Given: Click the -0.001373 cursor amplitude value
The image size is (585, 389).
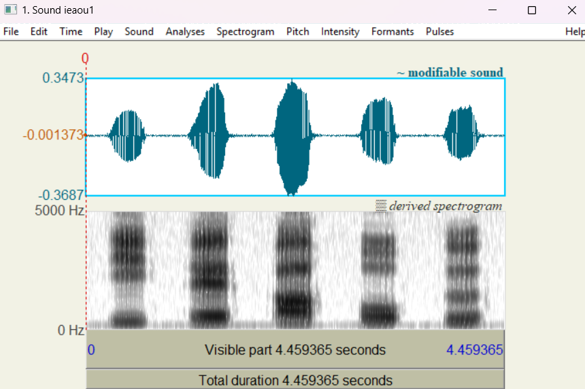Looking at the screenshot, I should (53, 135).
